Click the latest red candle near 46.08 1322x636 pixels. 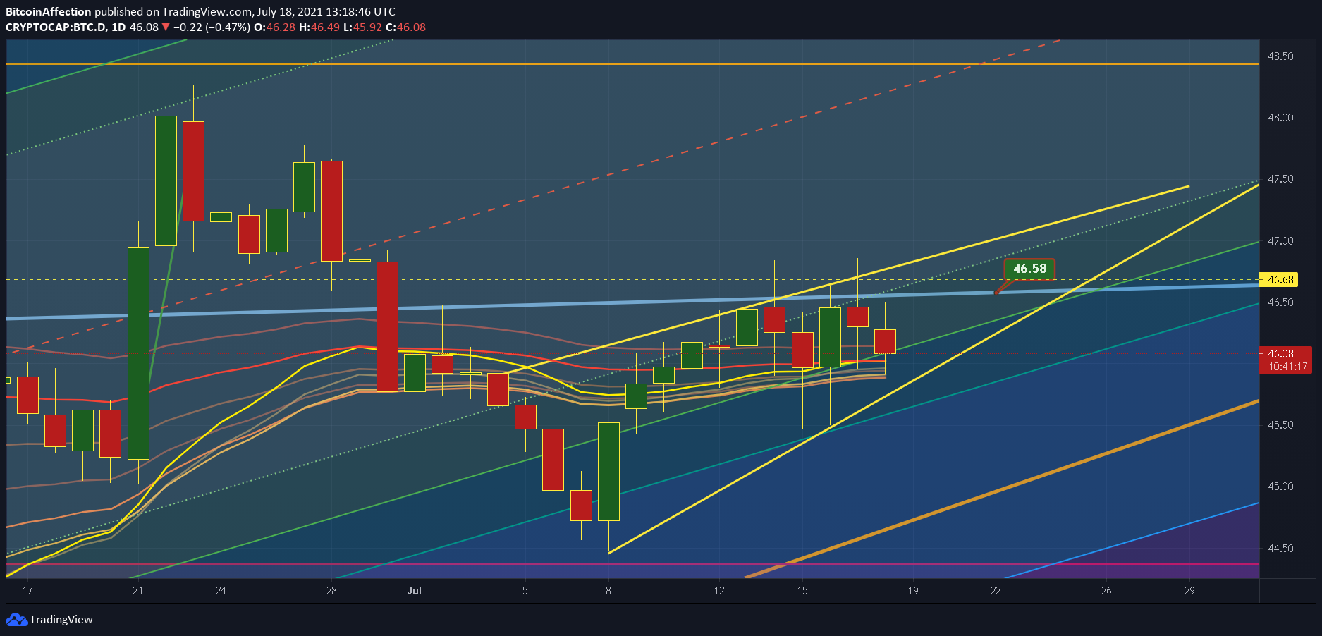[885, 341]
